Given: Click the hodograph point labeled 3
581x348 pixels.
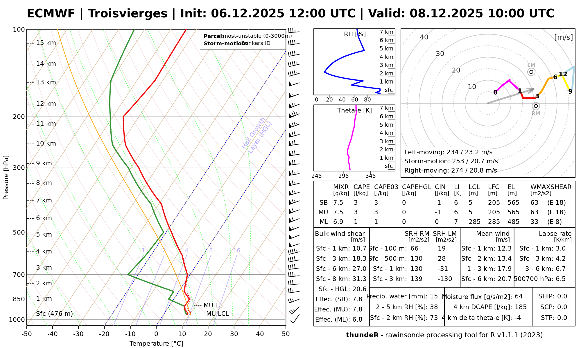Looking at the screenshot, I should point(537,96).
